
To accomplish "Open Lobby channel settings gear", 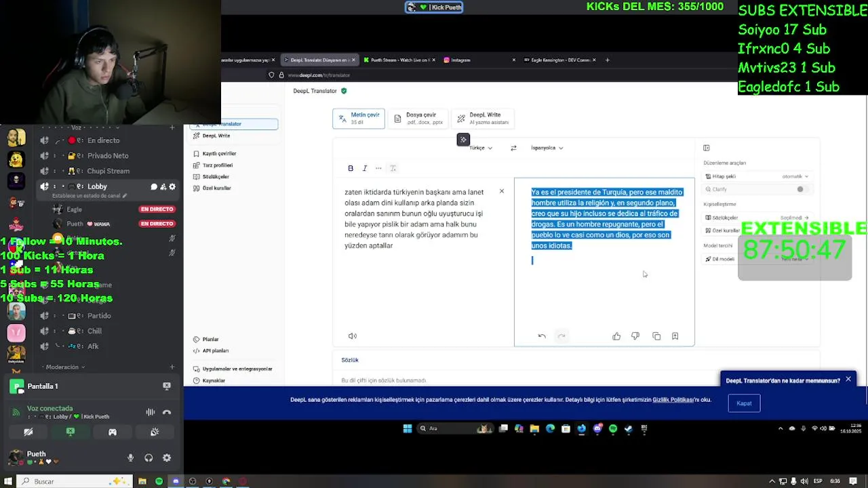I will click(172, 187).
